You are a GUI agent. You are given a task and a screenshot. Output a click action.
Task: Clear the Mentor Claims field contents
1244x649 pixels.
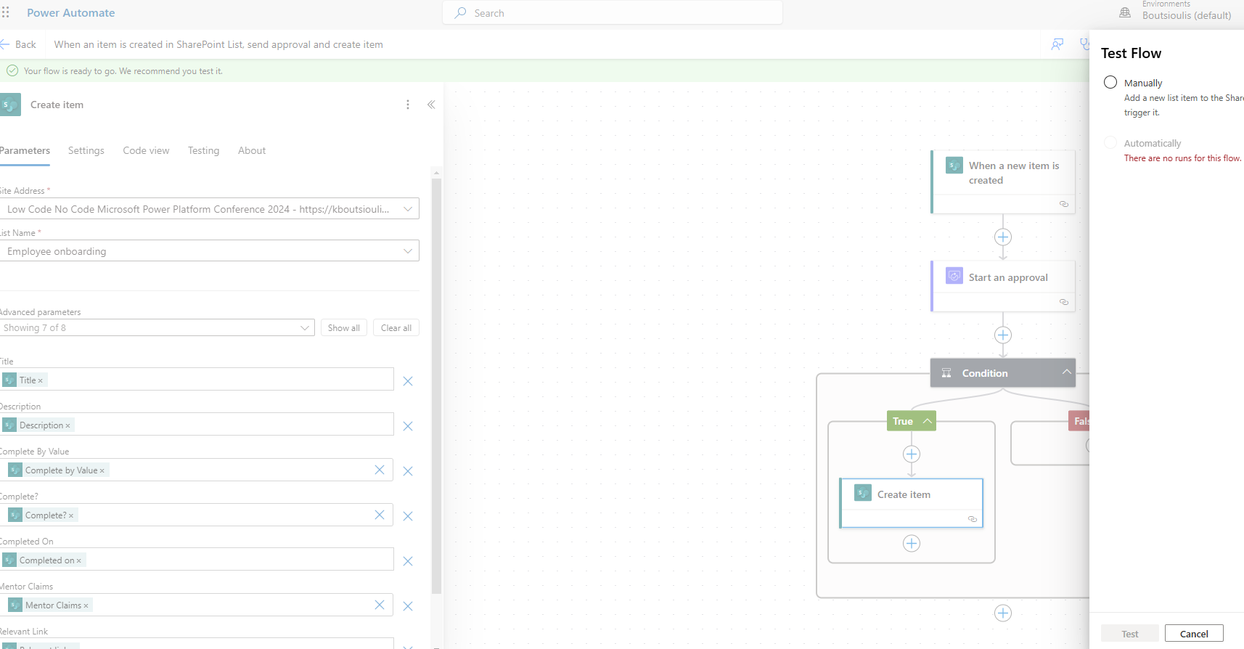coord(380,605)
